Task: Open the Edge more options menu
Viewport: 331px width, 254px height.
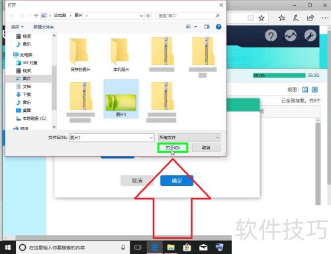Action: [325, 18]
